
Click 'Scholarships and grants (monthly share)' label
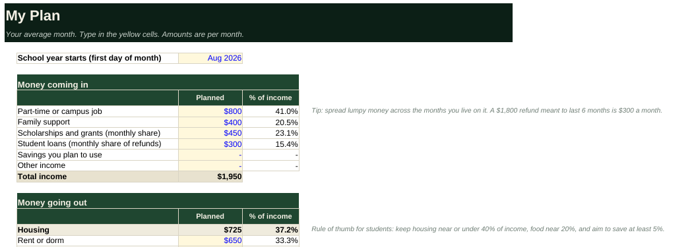point(98,133)
